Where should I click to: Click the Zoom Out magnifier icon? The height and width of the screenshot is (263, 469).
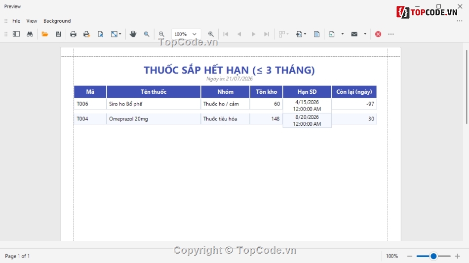pos(161,34)
